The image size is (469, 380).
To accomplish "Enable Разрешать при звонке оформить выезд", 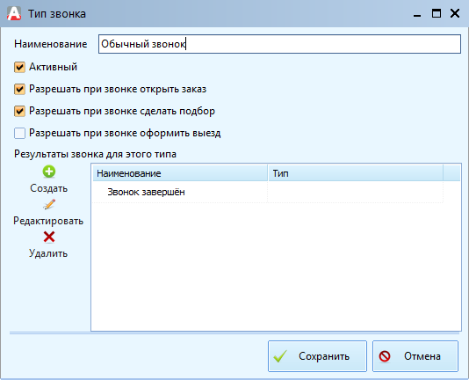I will click(x=19, y=134).
